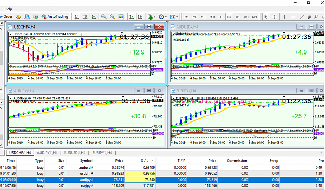Select the vertical line drawing tool

(x=284, y=17)
